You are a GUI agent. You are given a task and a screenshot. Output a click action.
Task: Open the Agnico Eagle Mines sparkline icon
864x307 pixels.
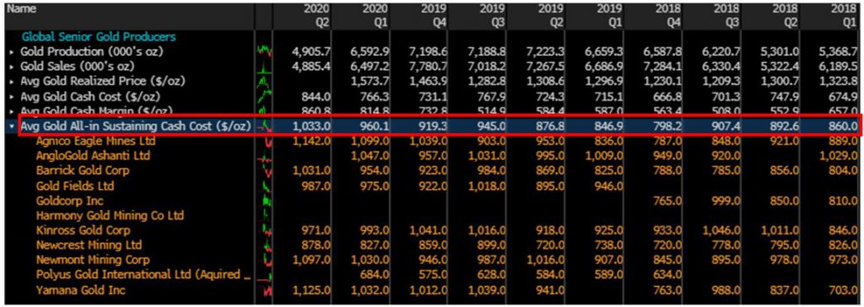[264, 141]
